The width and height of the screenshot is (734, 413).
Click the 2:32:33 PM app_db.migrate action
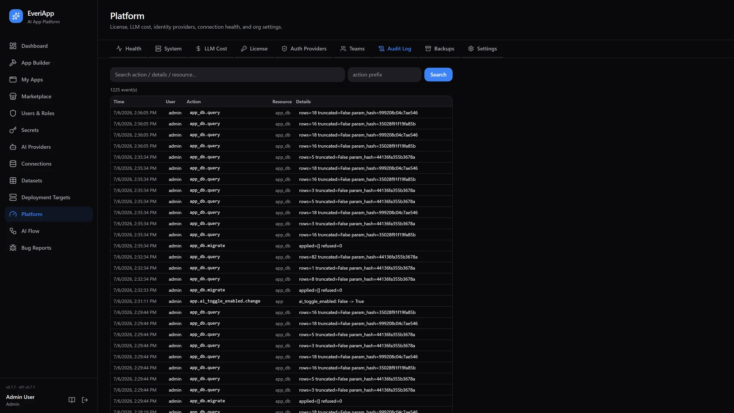coord(207,290)
